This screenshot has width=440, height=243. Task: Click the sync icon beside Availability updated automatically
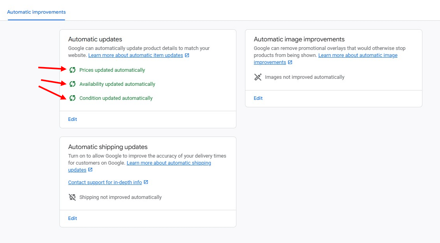(x=72, y=84)
